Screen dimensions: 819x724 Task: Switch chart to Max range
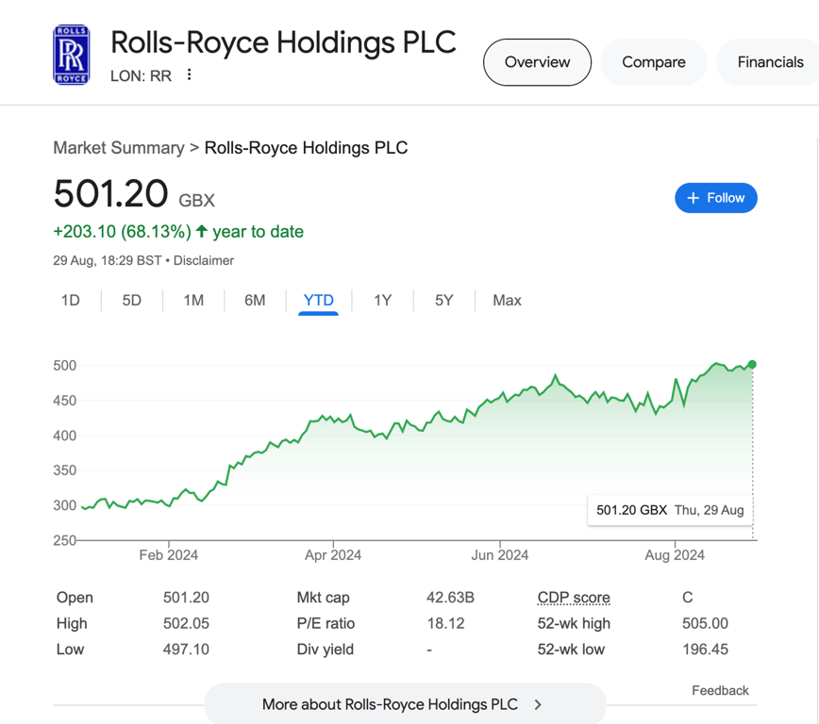pyautogui.click(x=507, y=300)
